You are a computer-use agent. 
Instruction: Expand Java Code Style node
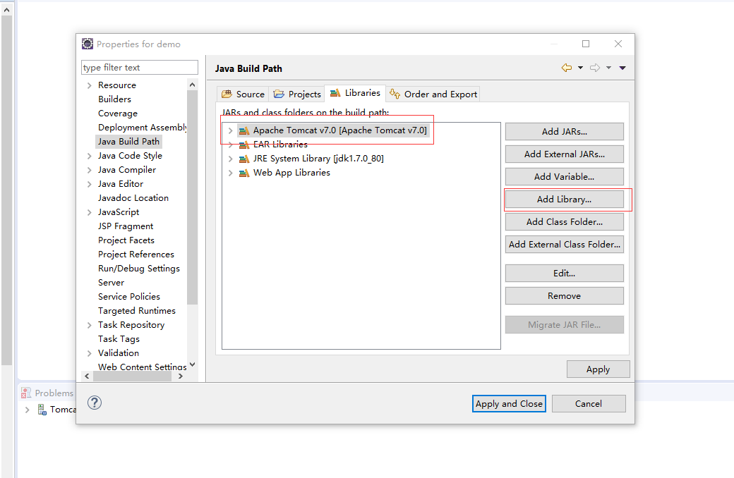(89, 156)
